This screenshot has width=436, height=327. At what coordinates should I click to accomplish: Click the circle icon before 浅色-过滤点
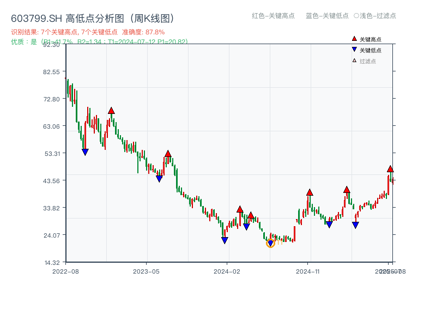coord(356,16)
